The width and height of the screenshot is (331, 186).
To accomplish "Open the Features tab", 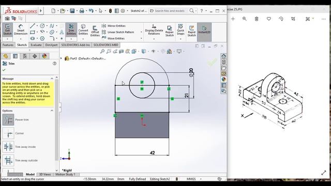I will click(x=8, y=45).
